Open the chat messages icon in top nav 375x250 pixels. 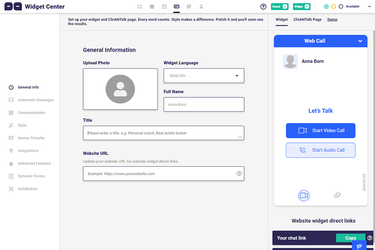click(152, 7)
